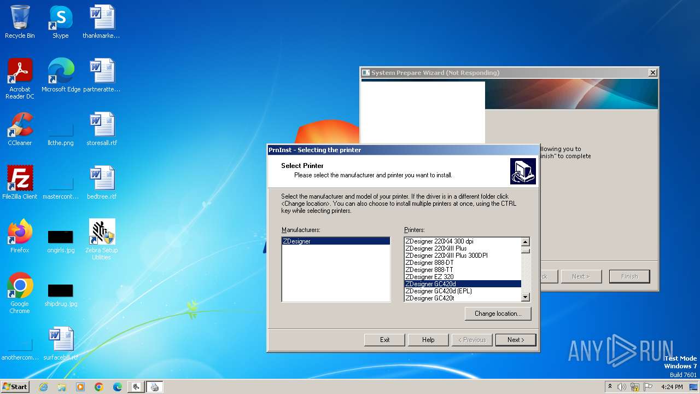Viewport: 700px width, 394px height.
Task: Select ZDesigner 888-DT printer
Action: pos(463,262)
